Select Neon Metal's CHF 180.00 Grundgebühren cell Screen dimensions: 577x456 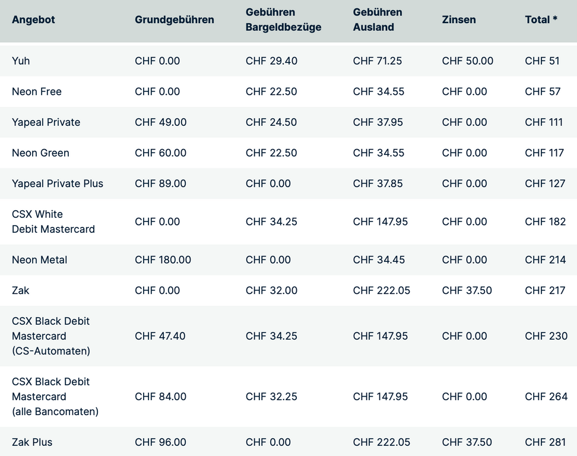click(163, 259)
